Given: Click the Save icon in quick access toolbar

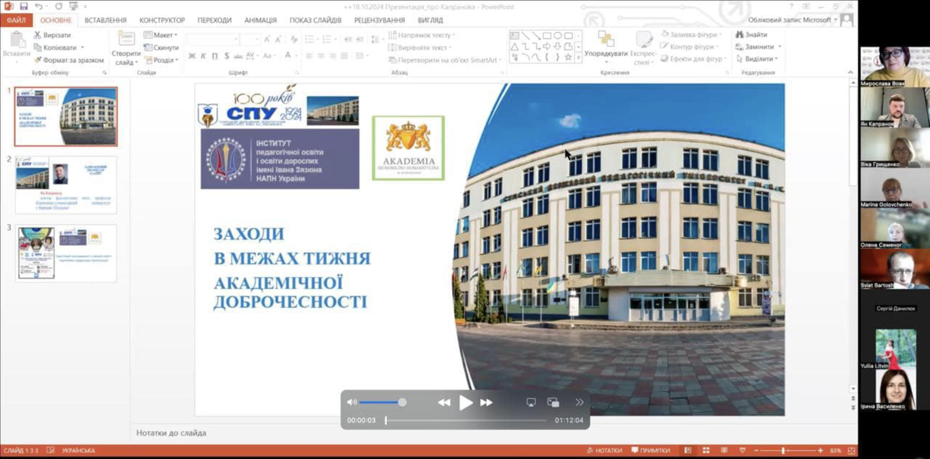Looking at the screenshot, I should 24,6.
